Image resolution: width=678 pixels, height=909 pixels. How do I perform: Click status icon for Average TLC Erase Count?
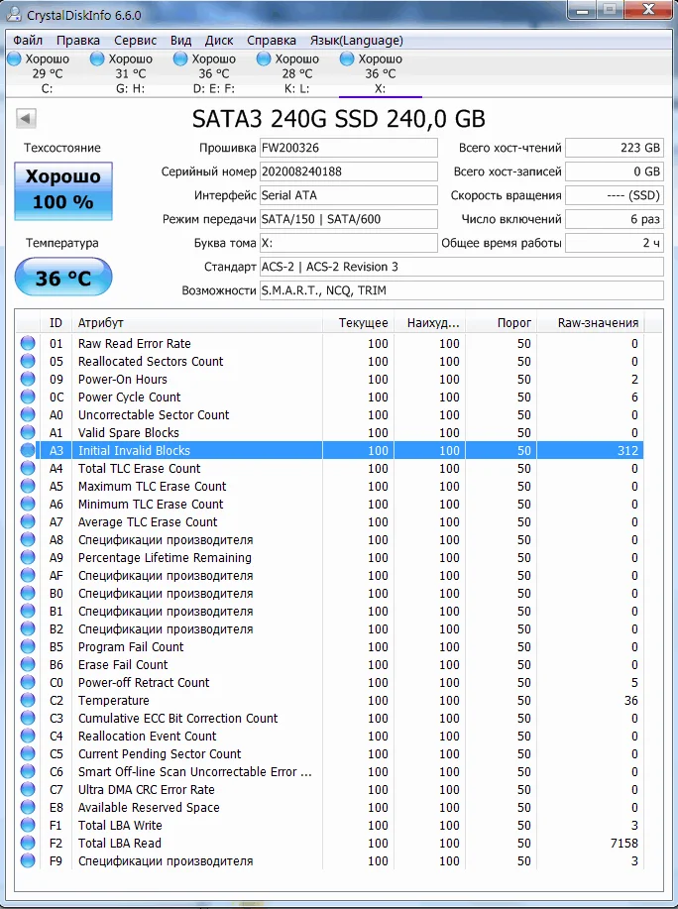28,521
